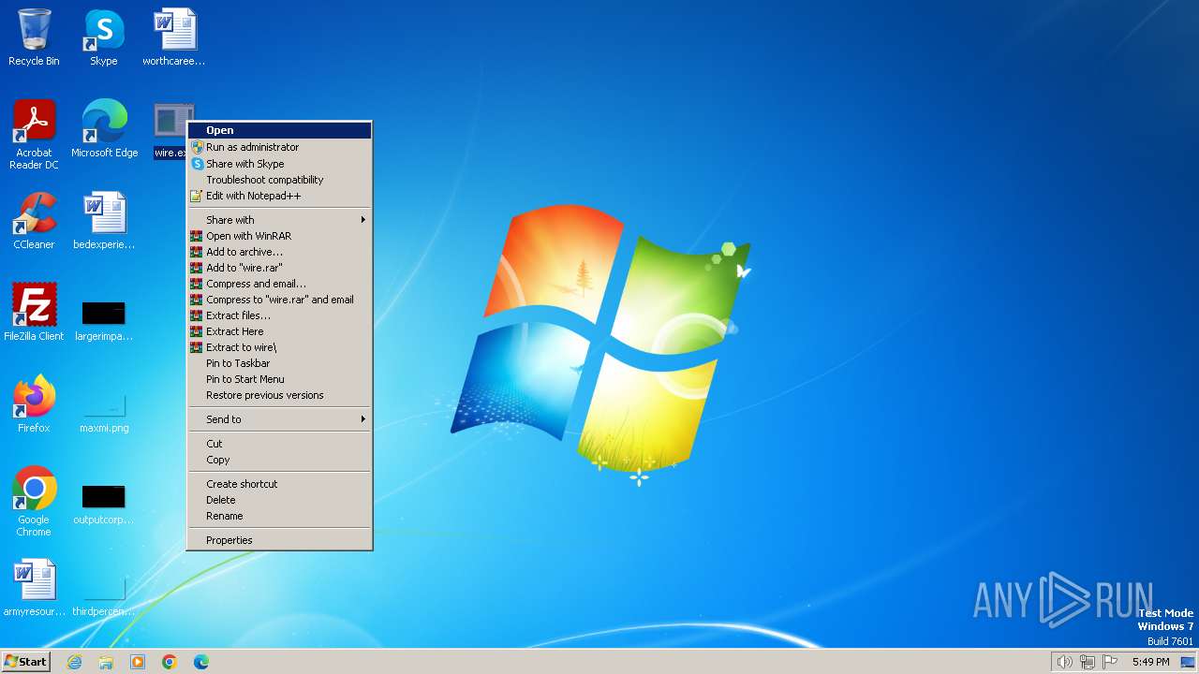This screenshot has width=1199, height=674.
Task: Select the FileZilla Client desktop icon
Action: [34, 313]
